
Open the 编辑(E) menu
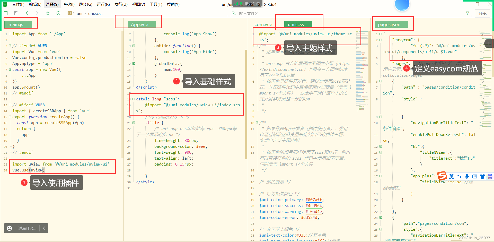click(x=35, y=4)
